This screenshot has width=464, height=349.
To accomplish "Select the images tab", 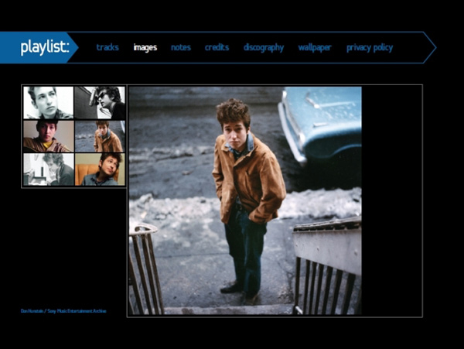I will click(x=145, y=47).
